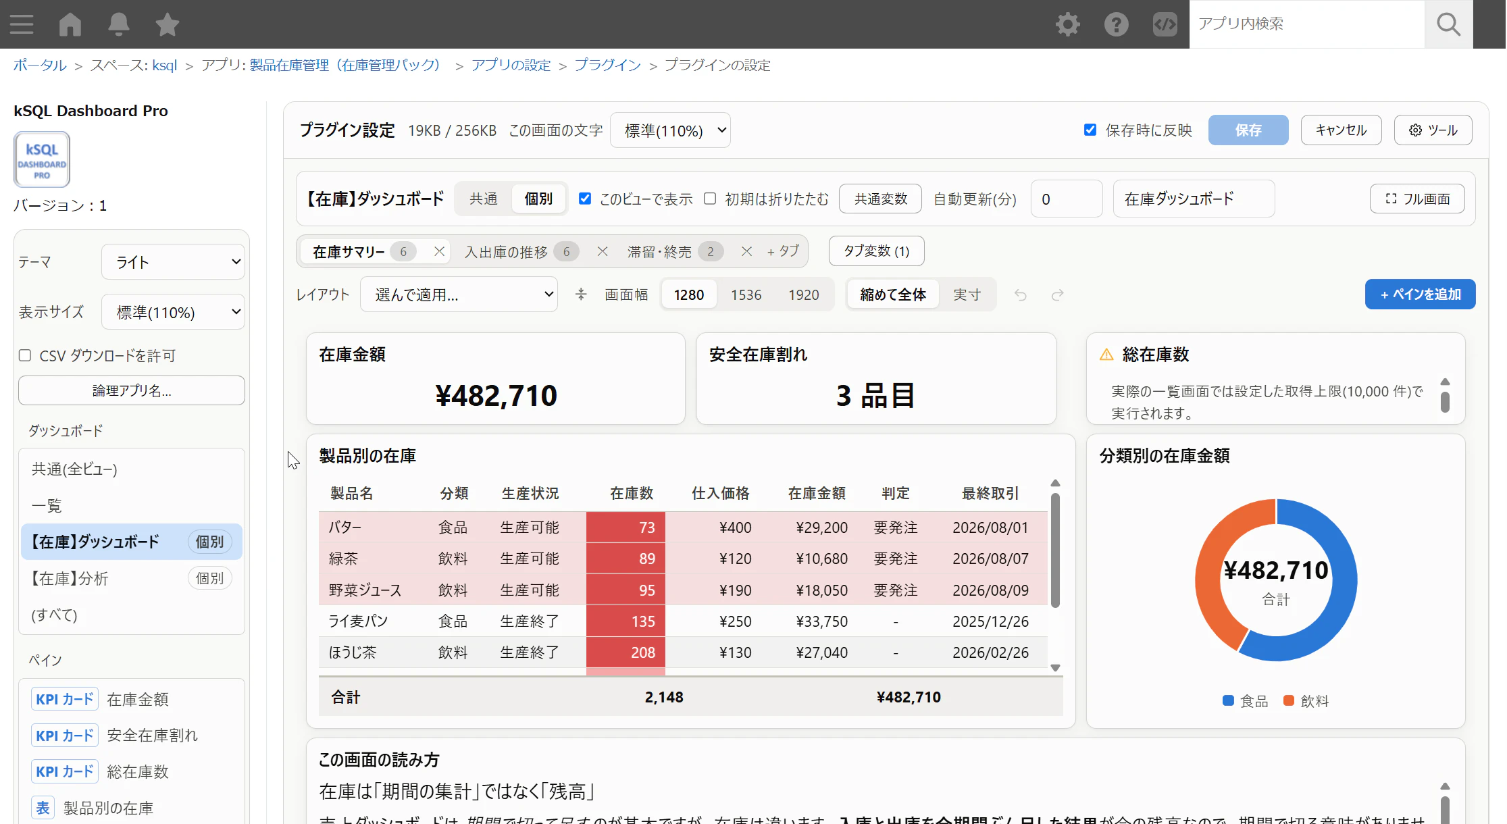Screen dimensions: 1507x824
Task: Open the notifications bell
Action: click(119, 24)
